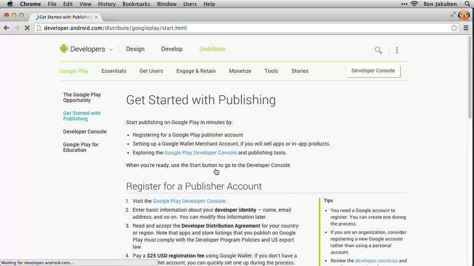Click the Tips box heading
474x266 pixels.
tap(328, 200)
